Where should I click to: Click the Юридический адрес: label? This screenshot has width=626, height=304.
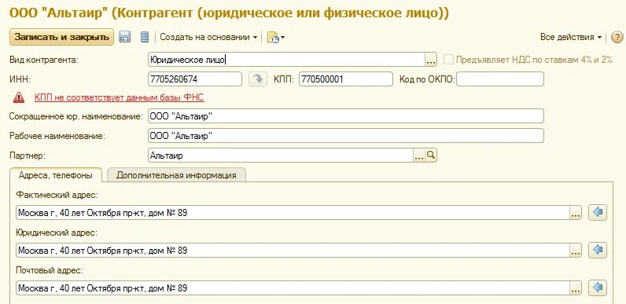click(x=57, y=233)
